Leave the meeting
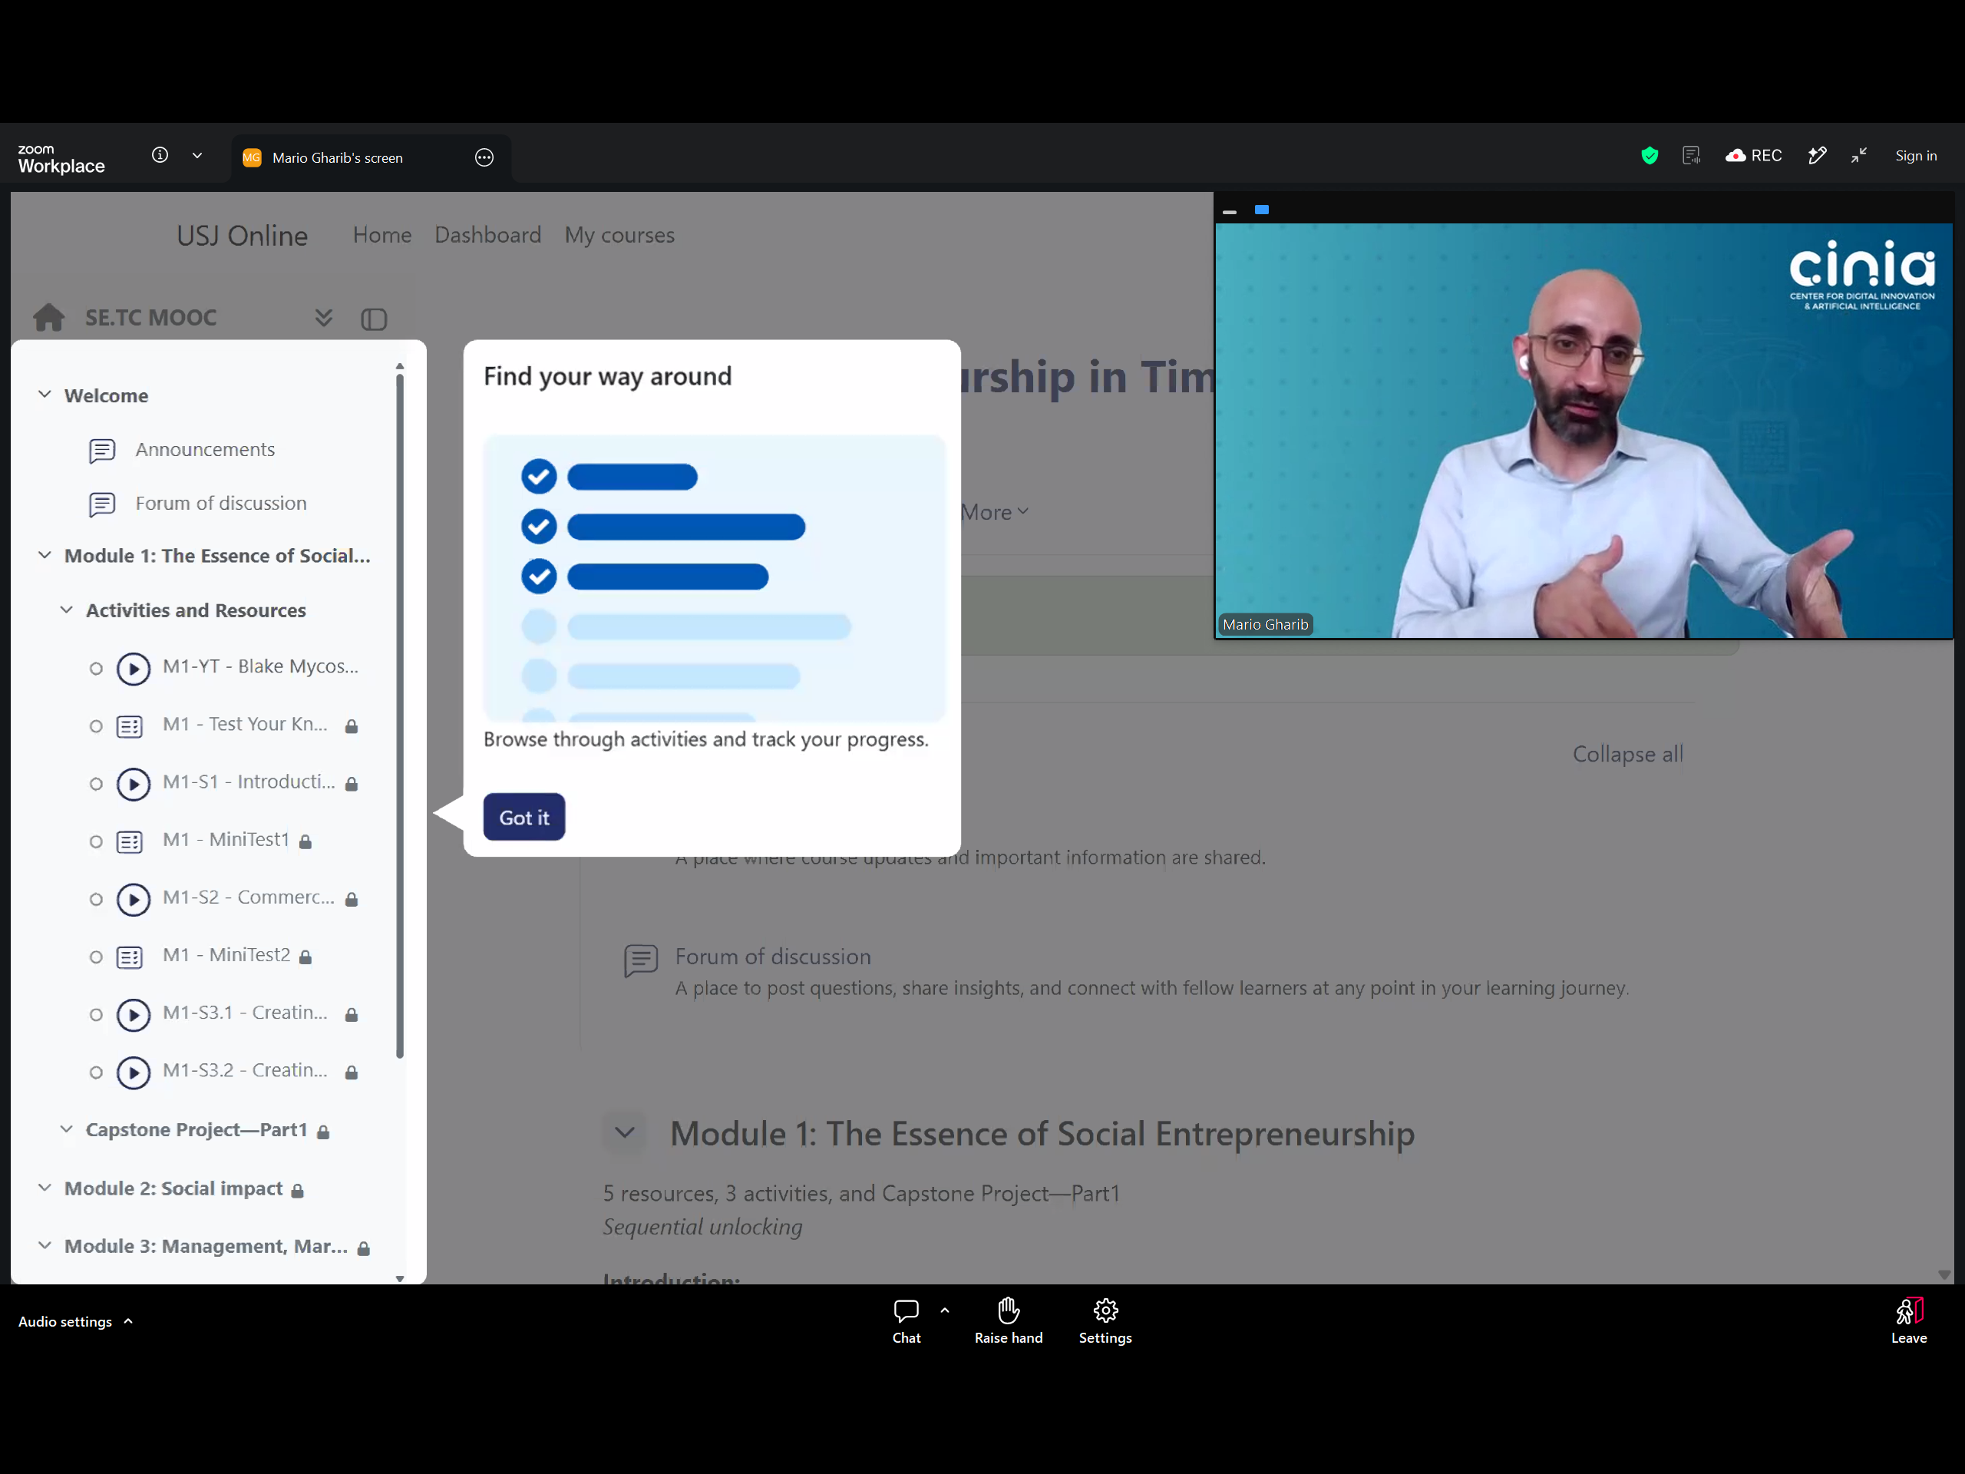The width and height of the screenshot is (1965, 1474). pyautogui.click(x=1909, y=1321)
